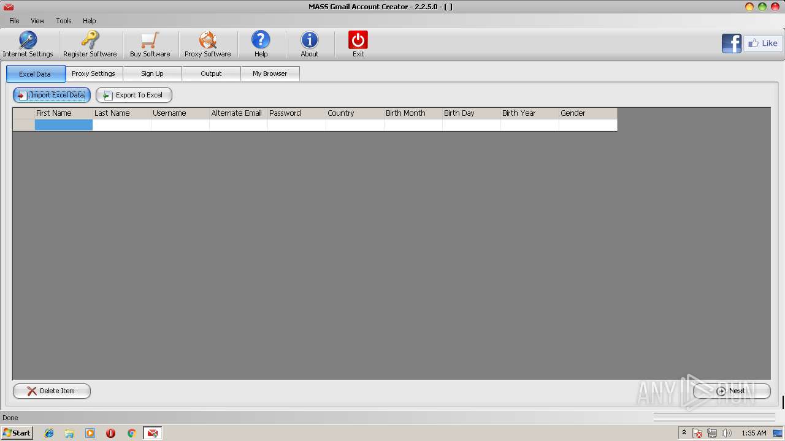This screenshot has width=785, height=441.
Task: Open the Tools menu
Action: (64, 21)
